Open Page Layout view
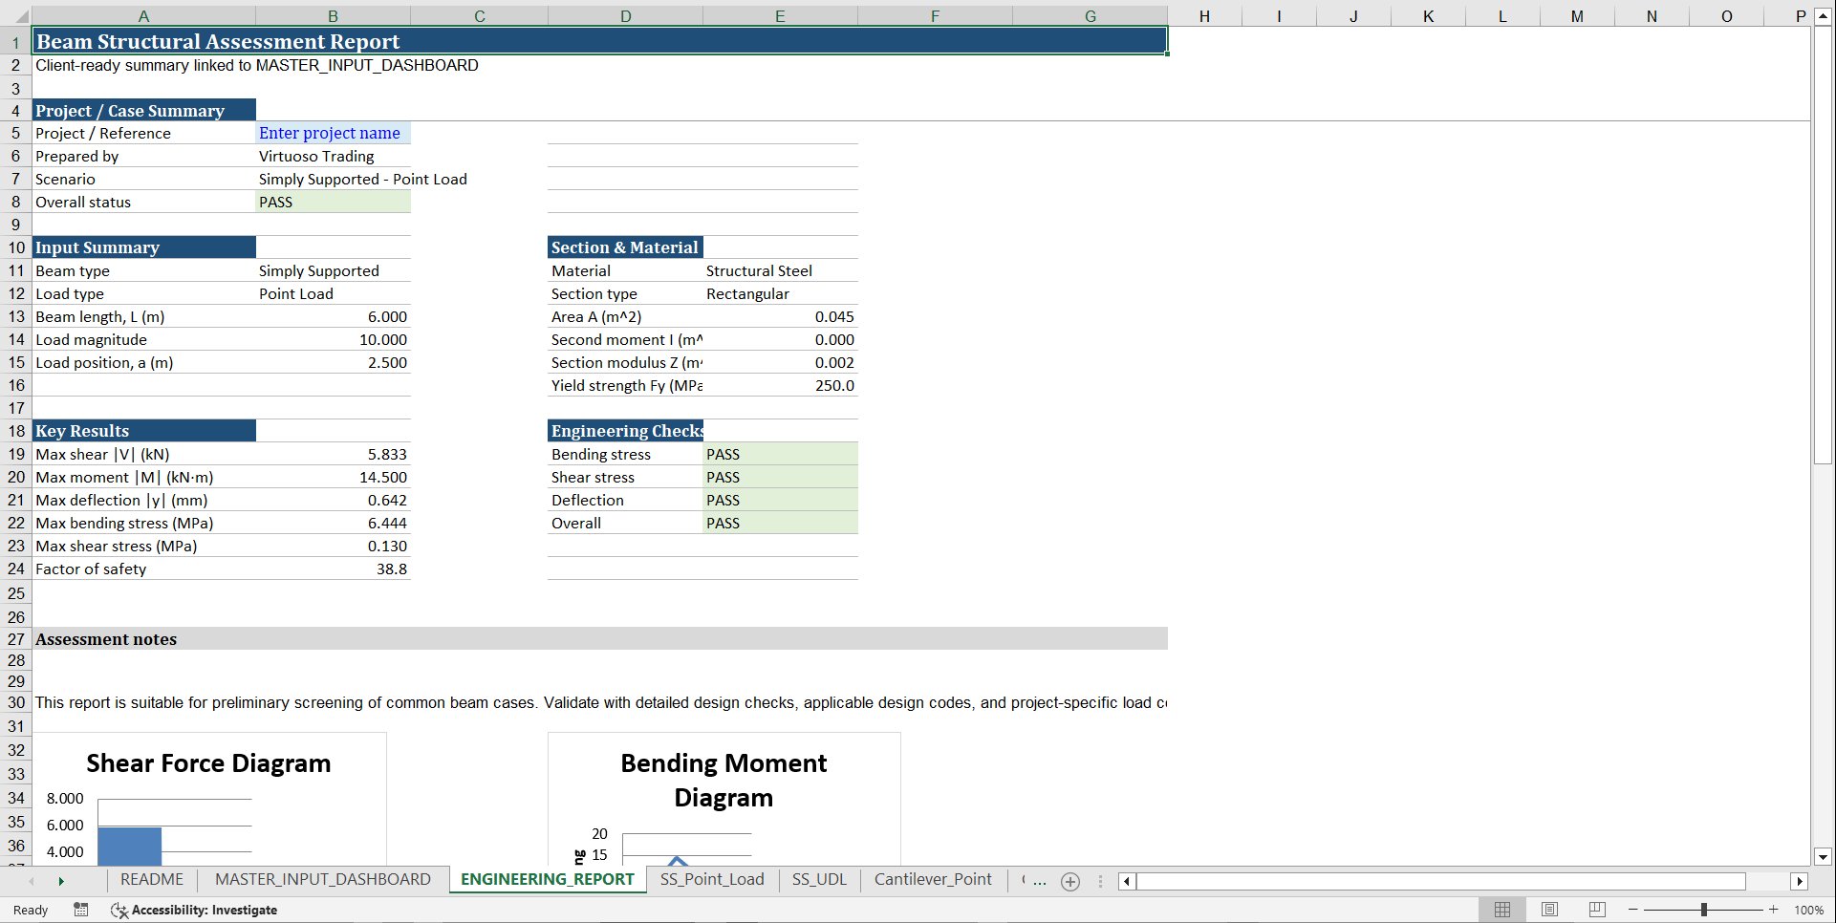The height and width of the screenshot is (923, 1836). 1549,910
